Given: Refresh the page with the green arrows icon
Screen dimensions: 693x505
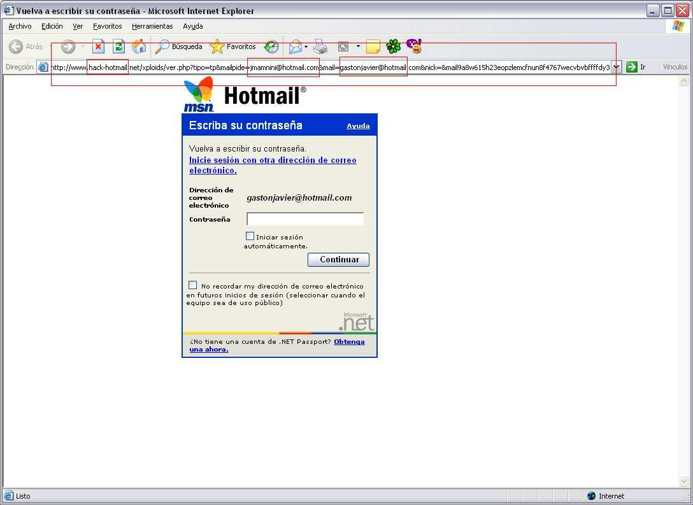Looking at the screenshot, I should click(x=118, y=46).
